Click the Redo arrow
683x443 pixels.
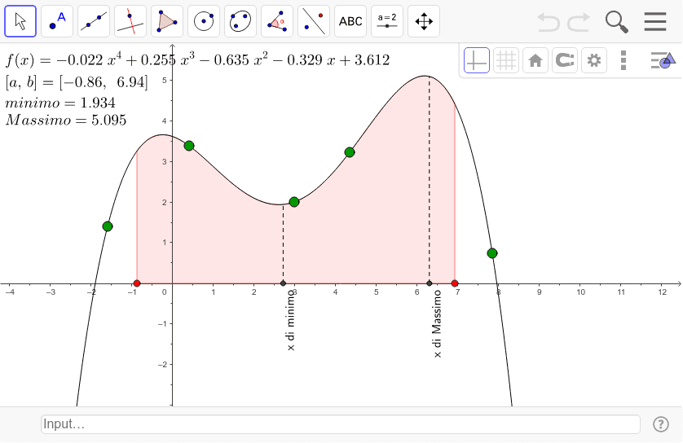coord(579,22)
